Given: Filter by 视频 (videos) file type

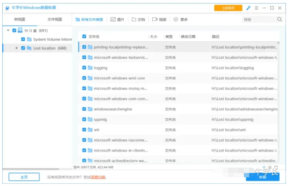Looking at the screenshot, I should pyautogui.click(x=159, y=20).
